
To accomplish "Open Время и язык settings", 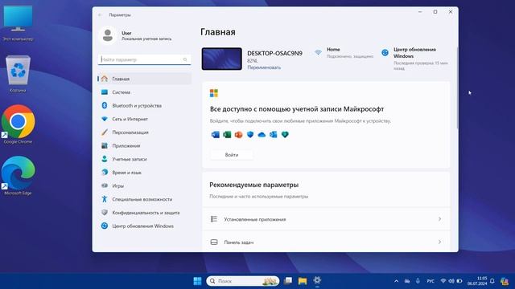I will click(145, 173).
